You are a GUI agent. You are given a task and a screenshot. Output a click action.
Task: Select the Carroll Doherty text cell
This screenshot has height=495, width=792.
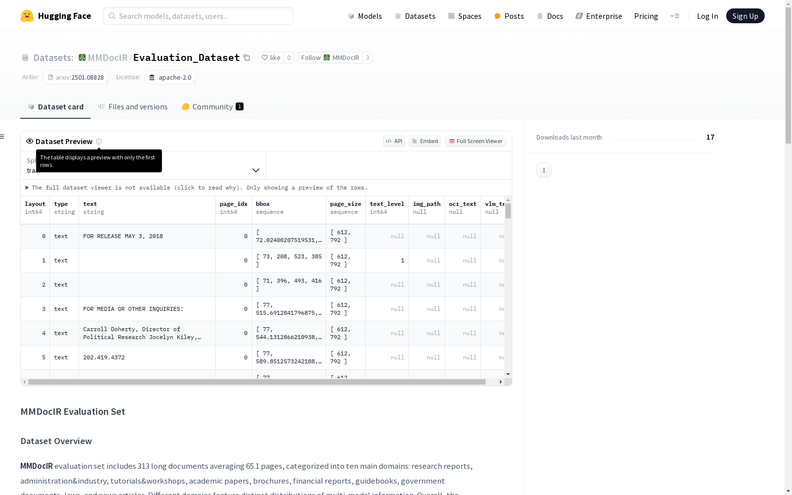tap(147, 334)
